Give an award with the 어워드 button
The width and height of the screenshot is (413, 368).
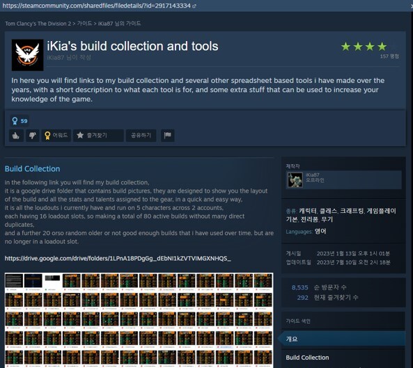[56, 136]
